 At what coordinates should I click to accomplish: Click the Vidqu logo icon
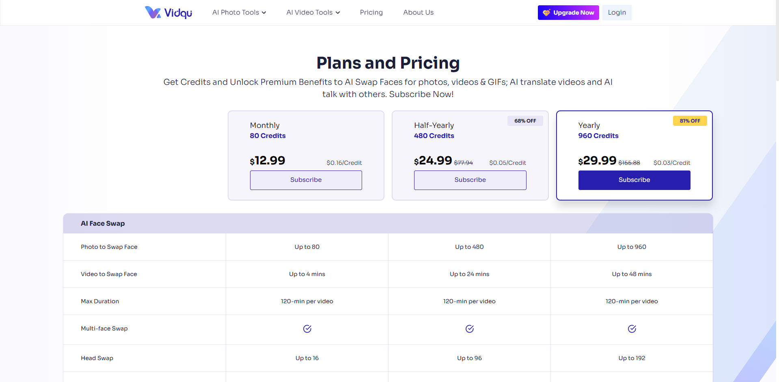153,13
